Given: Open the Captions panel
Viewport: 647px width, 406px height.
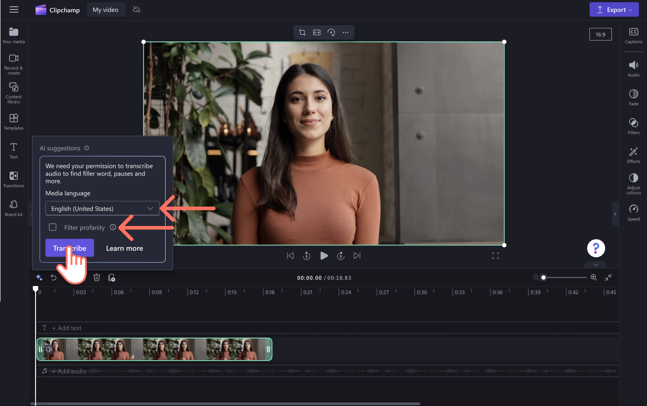Looking at the screenshot, I should (634, 36).
